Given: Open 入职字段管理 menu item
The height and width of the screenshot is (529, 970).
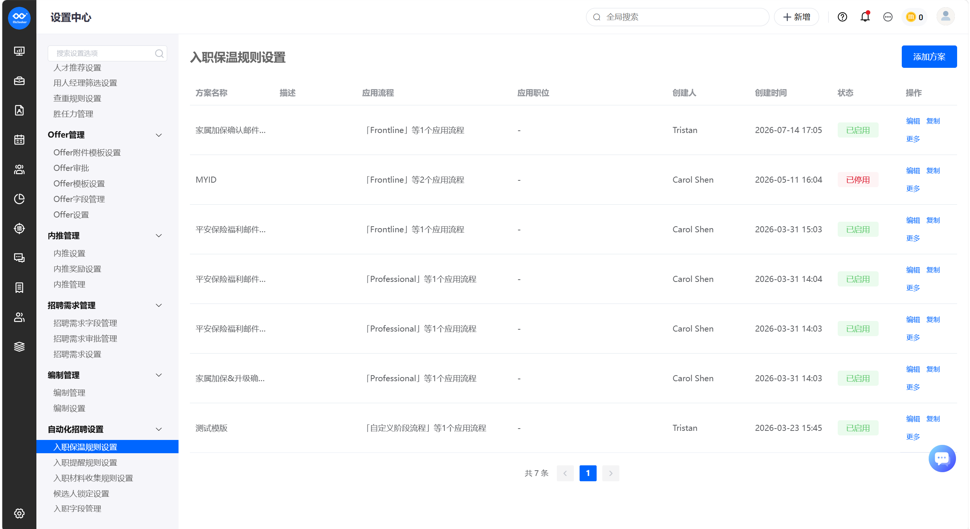Looking at the screenshot, I should point(77,509).
